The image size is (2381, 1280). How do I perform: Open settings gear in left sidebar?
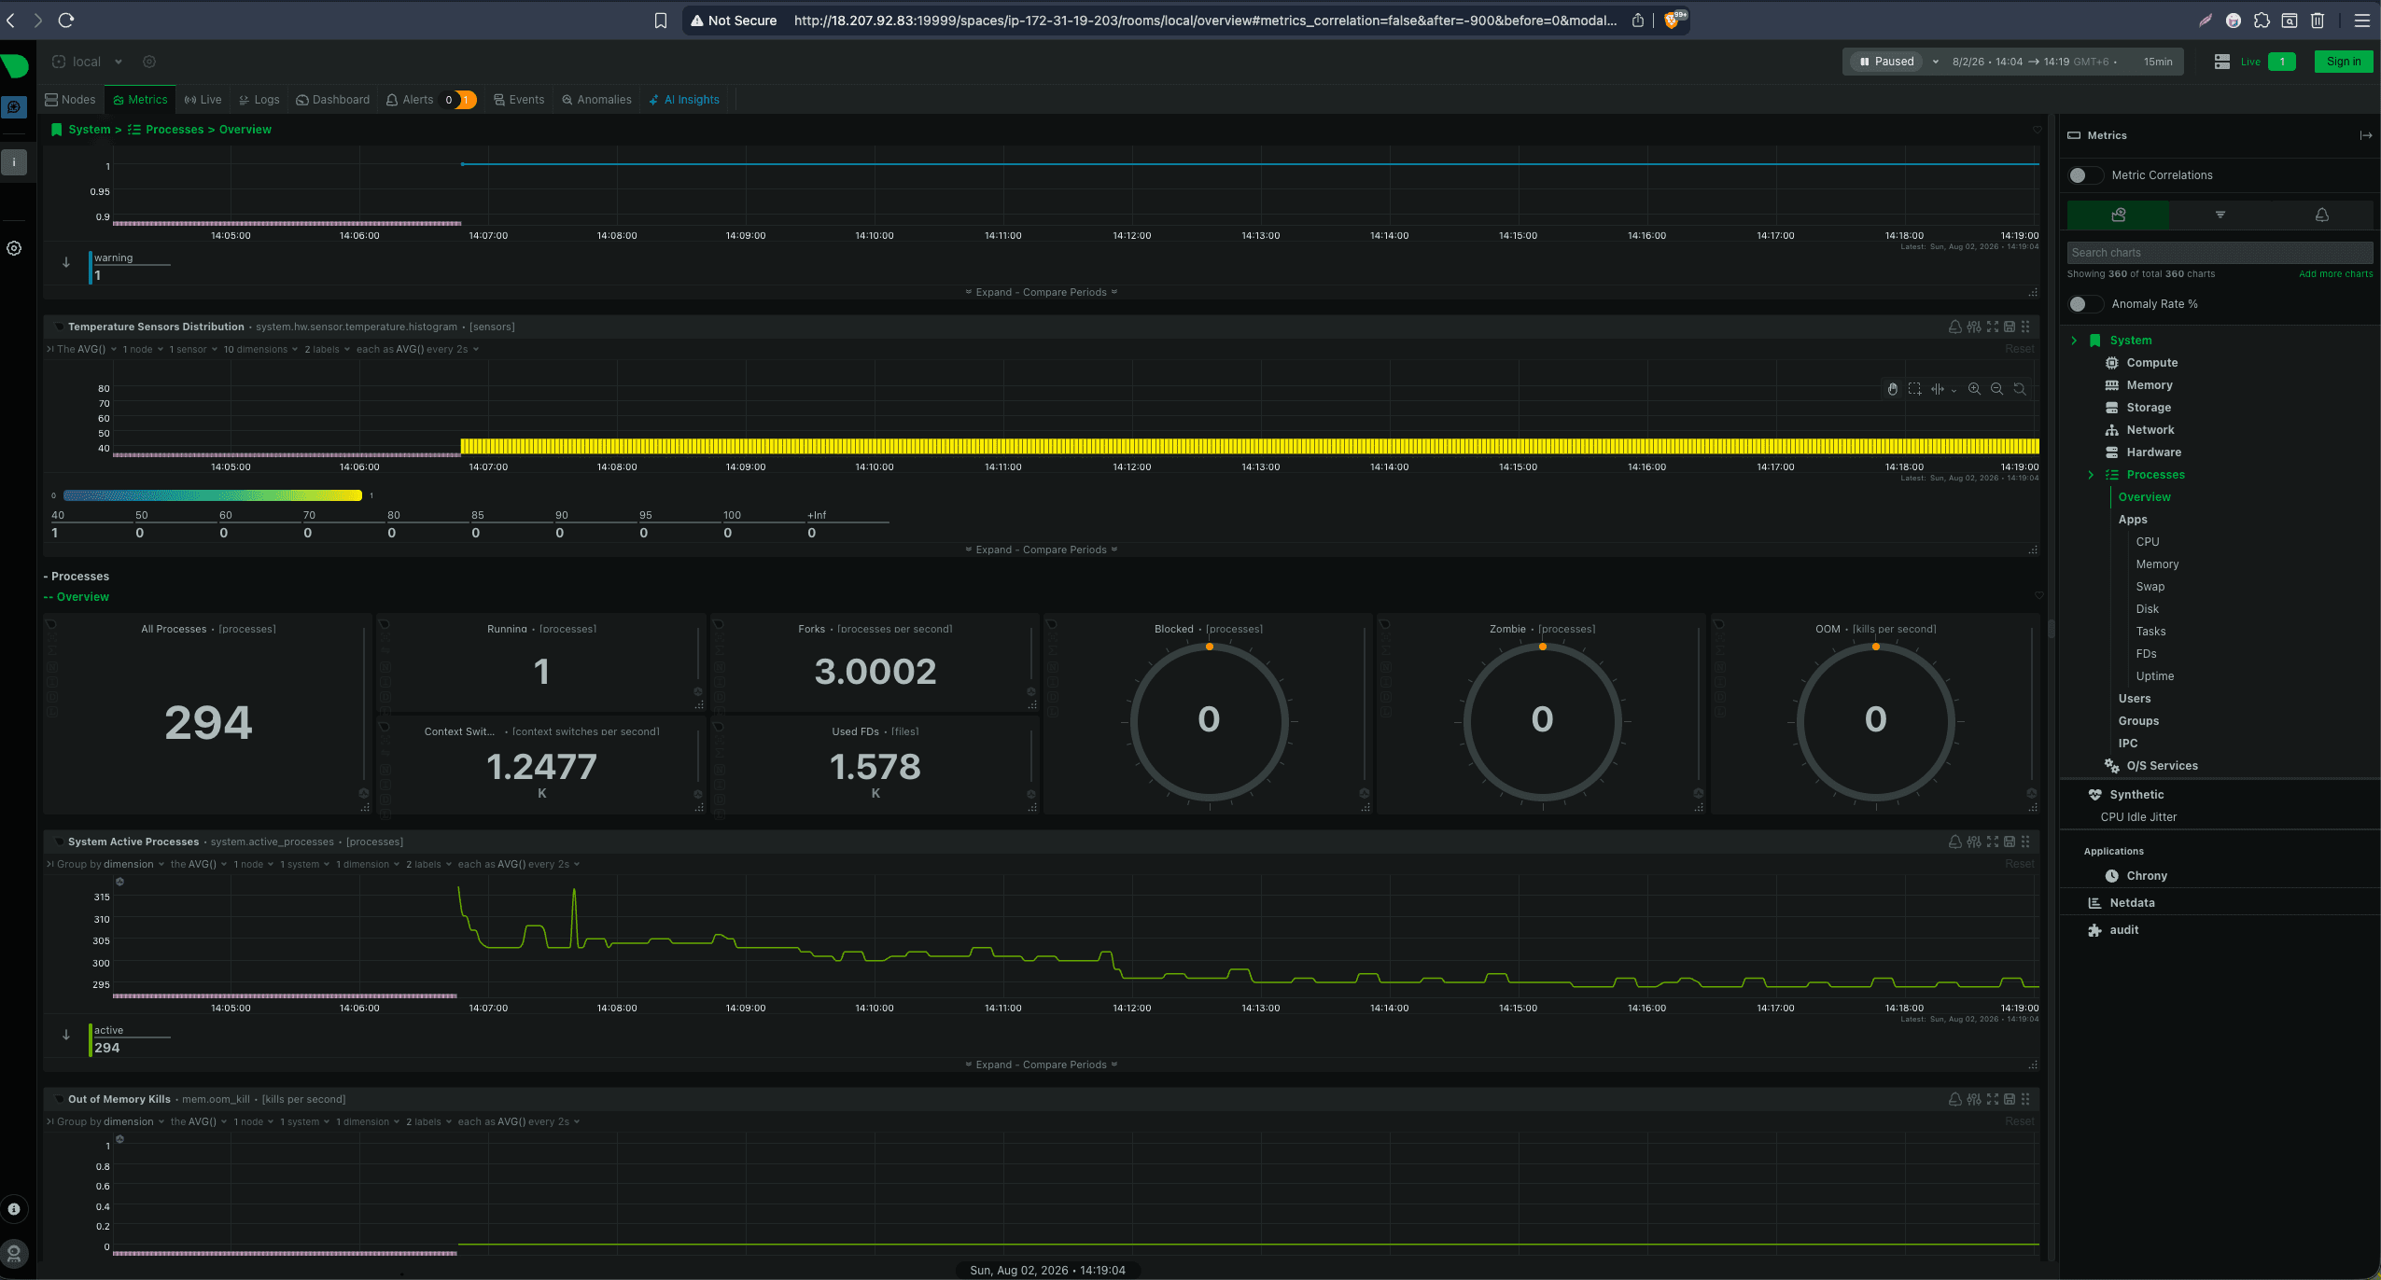(14, 248)
